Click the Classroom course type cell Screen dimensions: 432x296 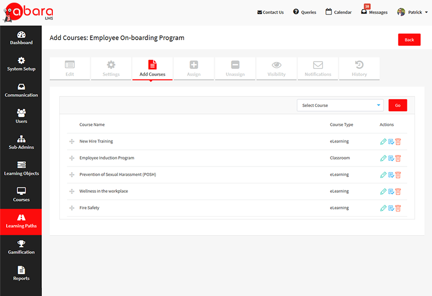tap(340, 158)
